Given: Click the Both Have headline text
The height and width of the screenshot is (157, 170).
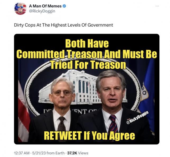Looking at the screenshot, I should (87, 44).
